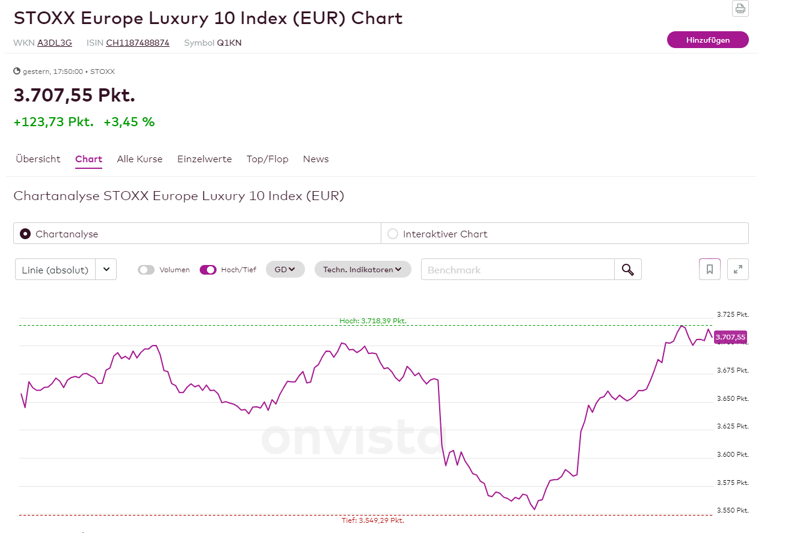This screenshot has width=788, height=533.
Task: Click the bookmark chart icon
Action: pyautogui.click(x=709, y=269)
